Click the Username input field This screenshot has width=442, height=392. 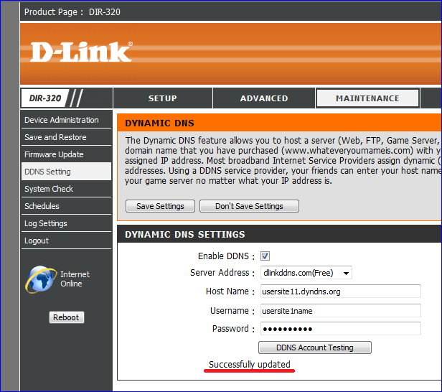tap(341, 311)
